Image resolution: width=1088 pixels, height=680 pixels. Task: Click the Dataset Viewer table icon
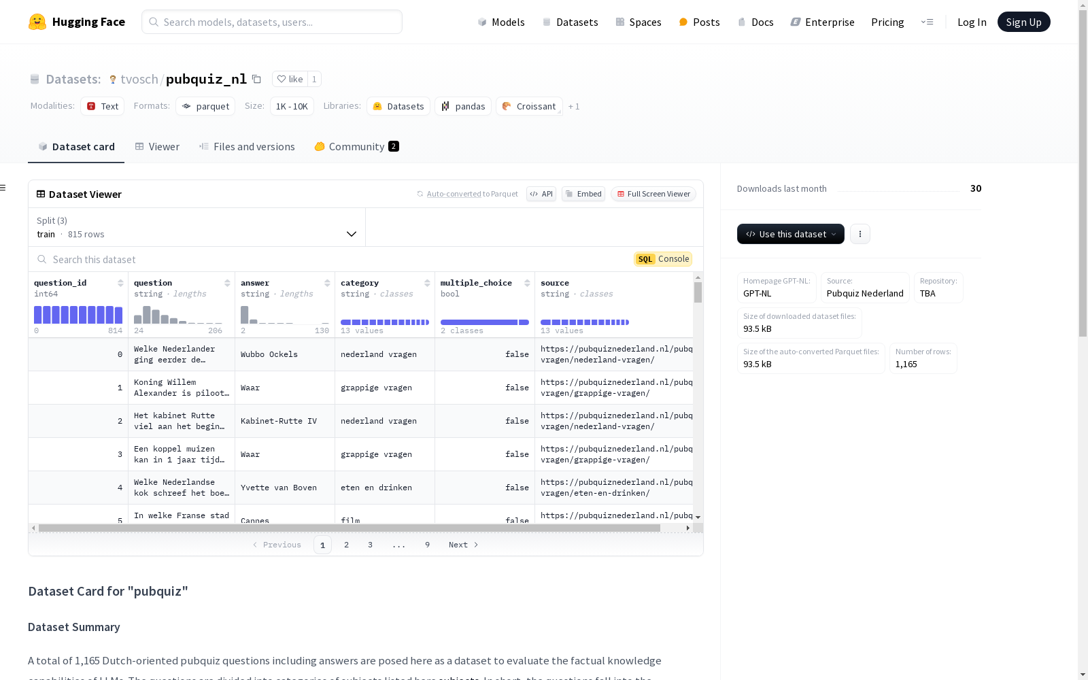tap(41, 194)
